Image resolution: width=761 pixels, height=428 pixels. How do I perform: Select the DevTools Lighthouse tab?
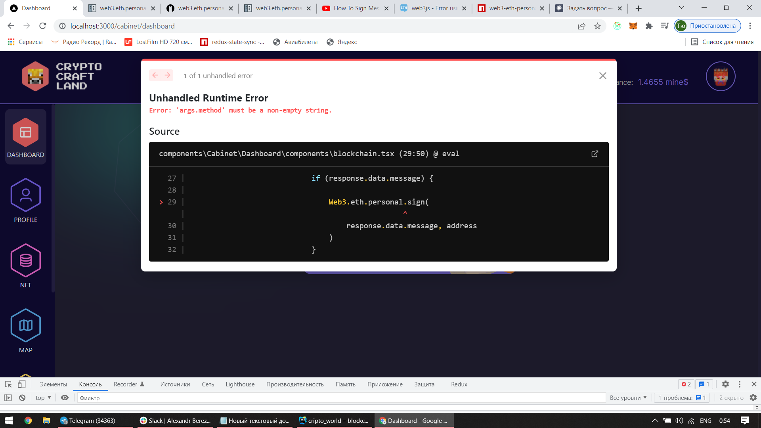click(x=240, y=384)
